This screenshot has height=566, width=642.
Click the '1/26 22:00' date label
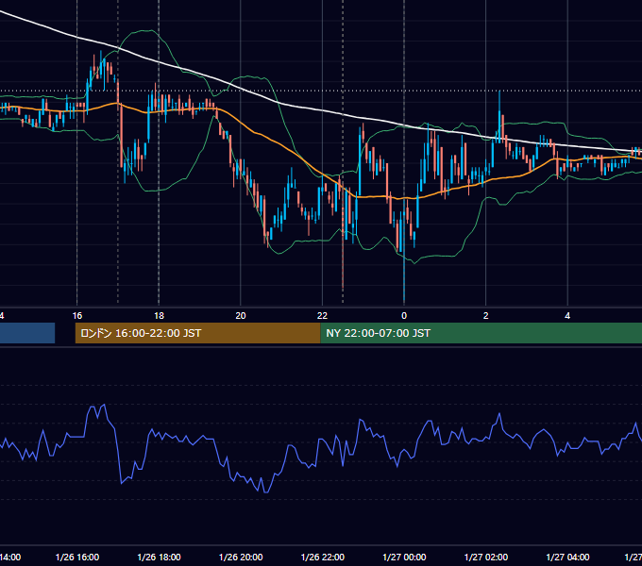coord(323,558)
